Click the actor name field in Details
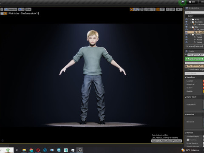The width and height of the screenshot is (204, 153). 195,55
